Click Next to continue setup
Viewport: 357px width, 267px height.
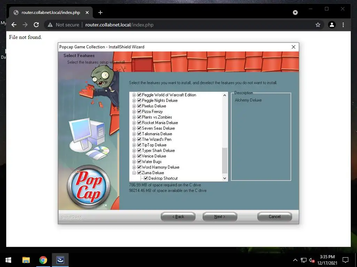click(x=220, y=217)
